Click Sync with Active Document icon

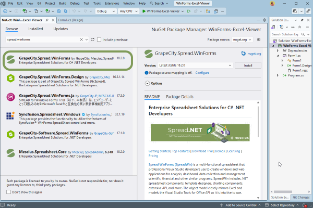tap(293, 27)
